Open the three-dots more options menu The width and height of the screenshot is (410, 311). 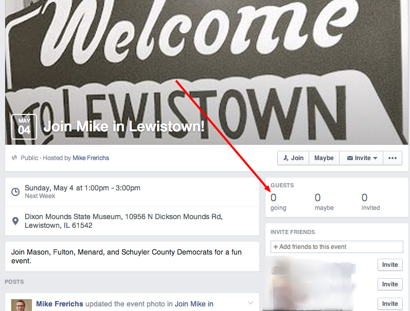(x=393, y=158)
